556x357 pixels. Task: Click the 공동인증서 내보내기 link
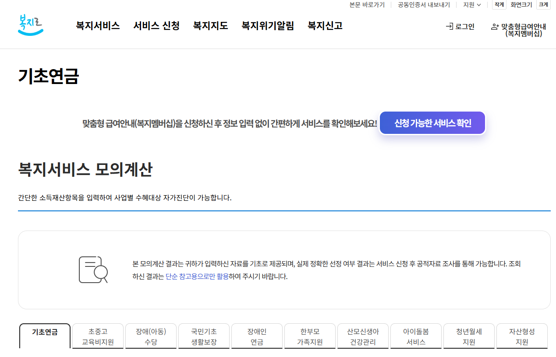423,5
